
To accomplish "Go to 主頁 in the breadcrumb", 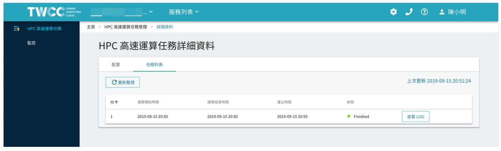I will [x=91, y=27].
